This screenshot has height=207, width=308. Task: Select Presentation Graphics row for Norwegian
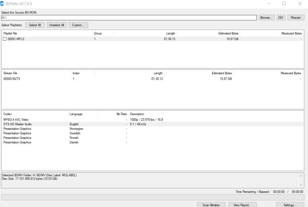coord(153,129)
